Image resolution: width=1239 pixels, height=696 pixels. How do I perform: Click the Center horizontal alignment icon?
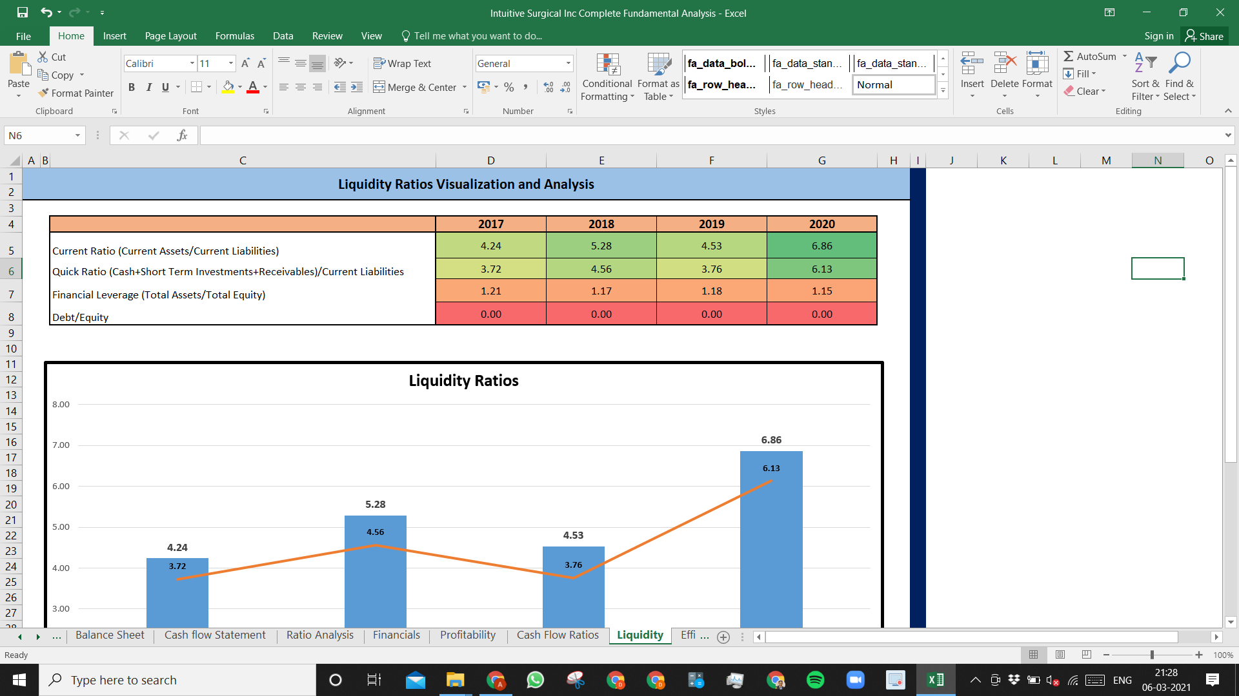[301, 87]
